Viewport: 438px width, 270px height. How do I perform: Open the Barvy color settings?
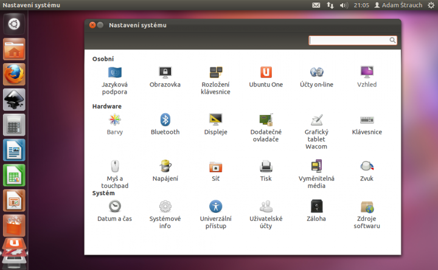[x=115, y=125]
